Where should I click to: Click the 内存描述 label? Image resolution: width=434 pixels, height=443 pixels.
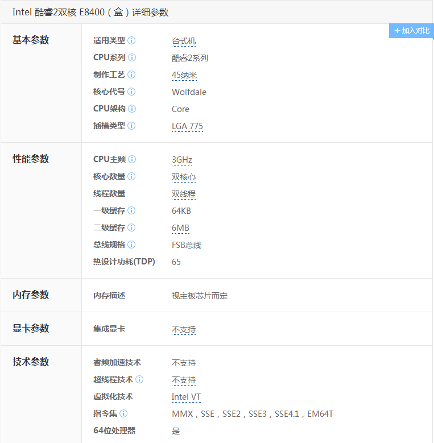tap(109, 296)
